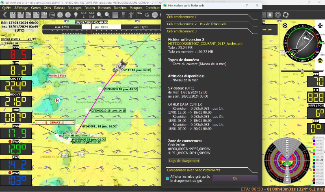Click the yellow power icon below compass
The height and width of the screenshot is (192, 325).
point(320,60)
